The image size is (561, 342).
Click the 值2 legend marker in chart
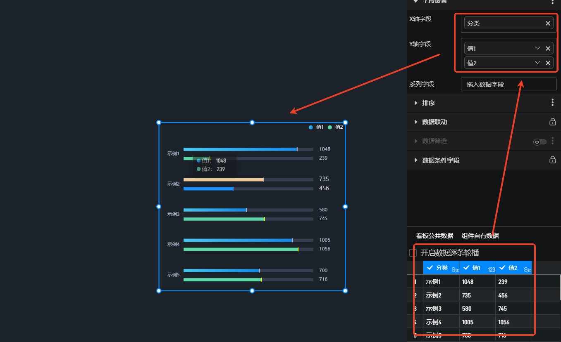point(330,127)
